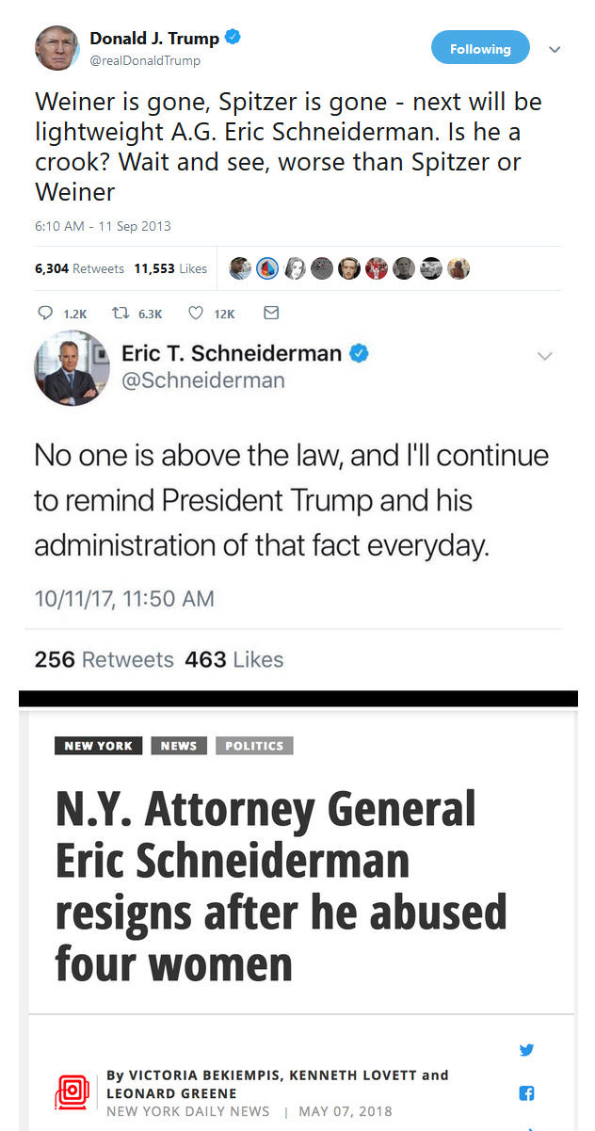This screenshot has width=595, height=1131.
Task: Share article via Facebook icon
Action: pyautogui.click(x=526, y=1093)
